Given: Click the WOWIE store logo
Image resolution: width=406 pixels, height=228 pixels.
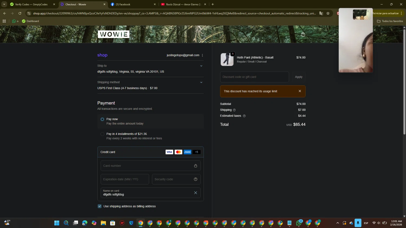Looking at the screenshot, I should tap(114, 34).
